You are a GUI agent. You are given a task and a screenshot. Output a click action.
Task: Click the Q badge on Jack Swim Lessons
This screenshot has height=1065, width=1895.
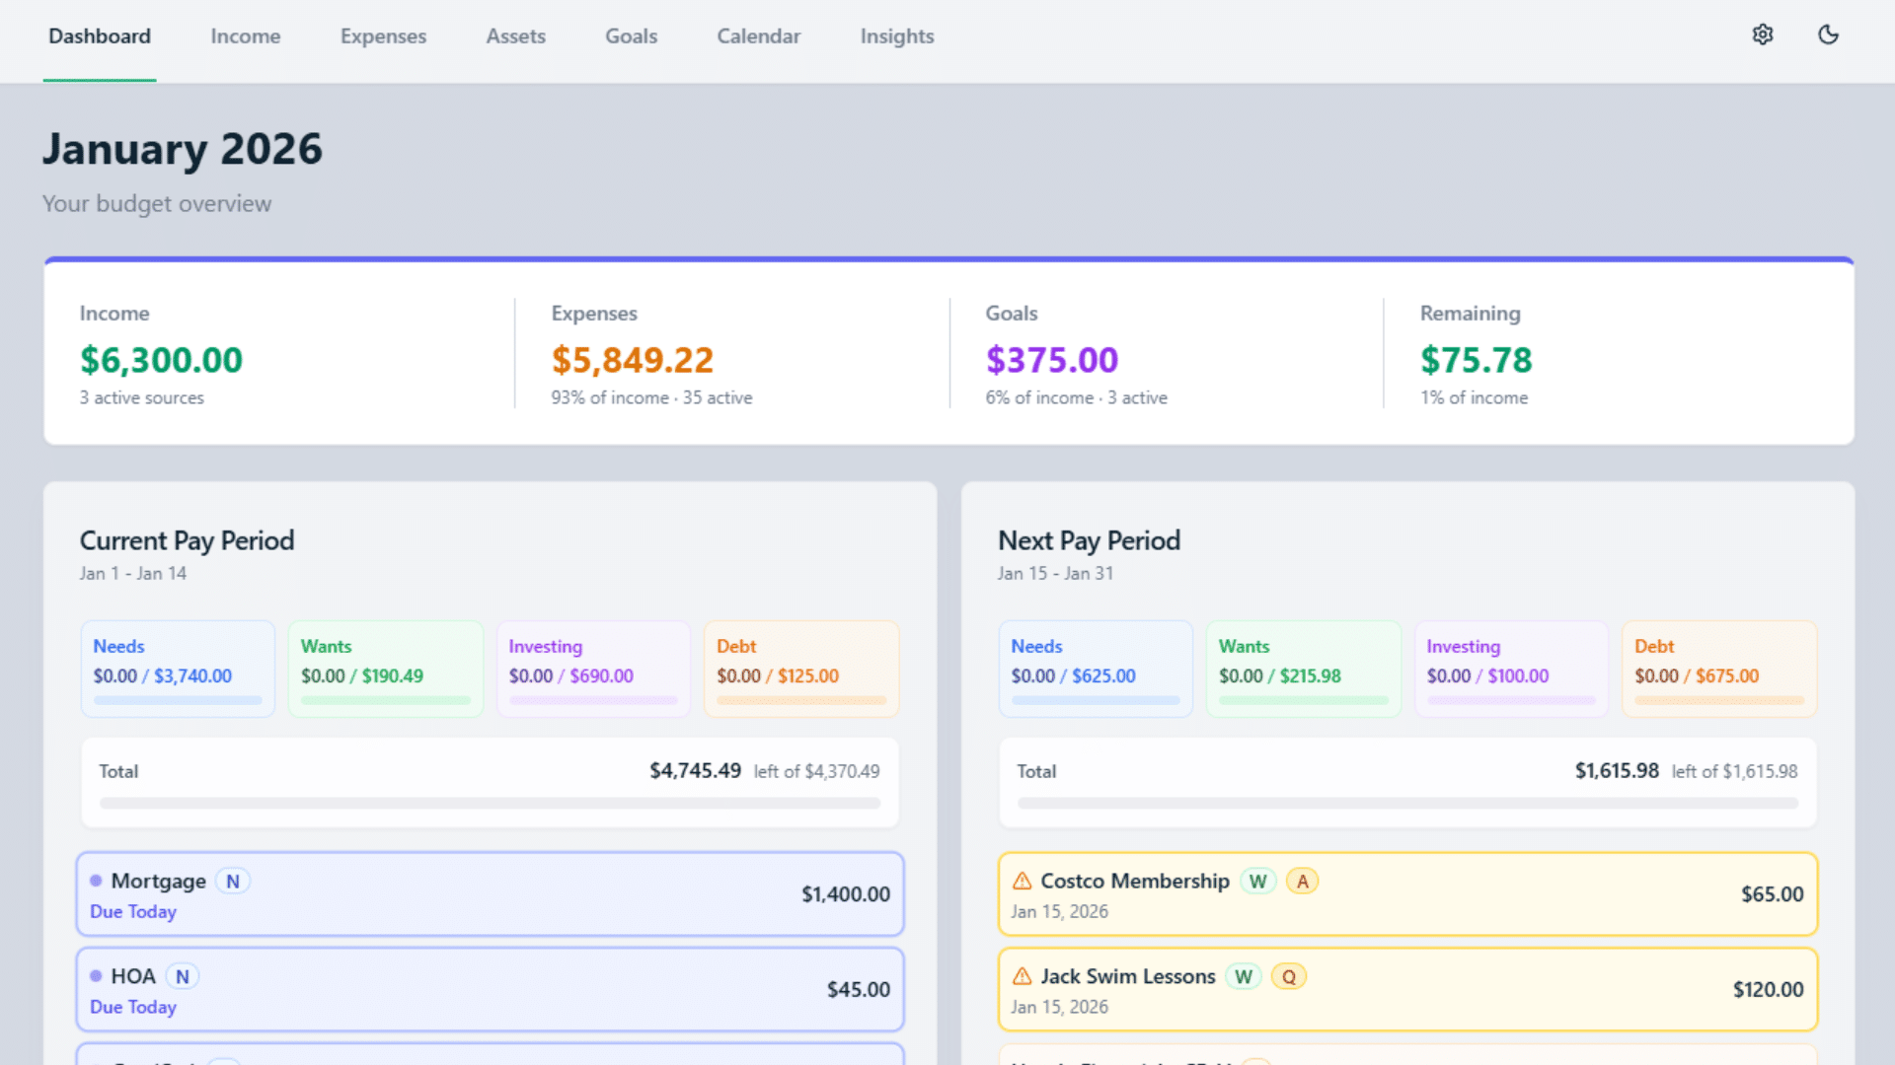(1289, 976)
